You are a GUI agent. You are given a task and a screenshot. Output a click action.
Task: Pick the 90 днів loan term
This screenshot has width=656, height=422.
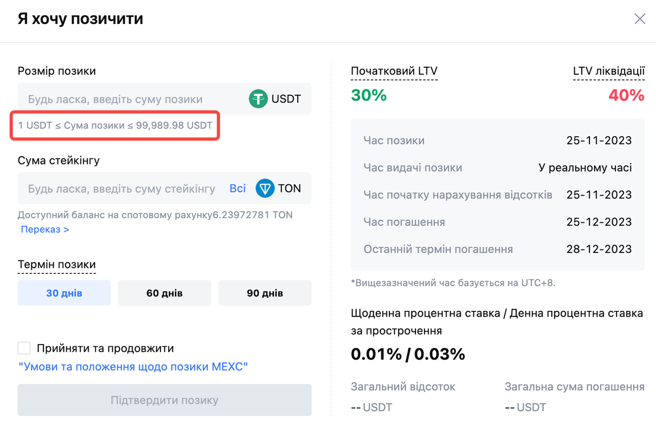coord(265,293)
